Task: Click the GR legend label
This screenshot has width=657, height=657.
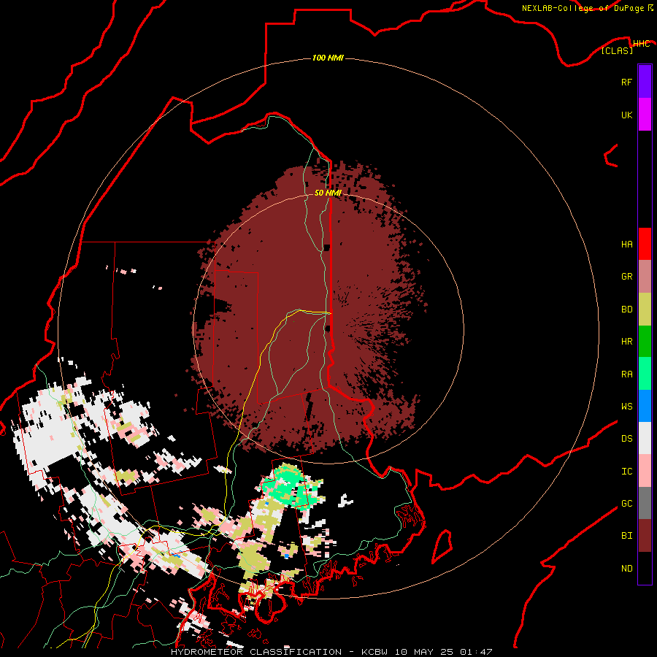Action: click(626, 277)
